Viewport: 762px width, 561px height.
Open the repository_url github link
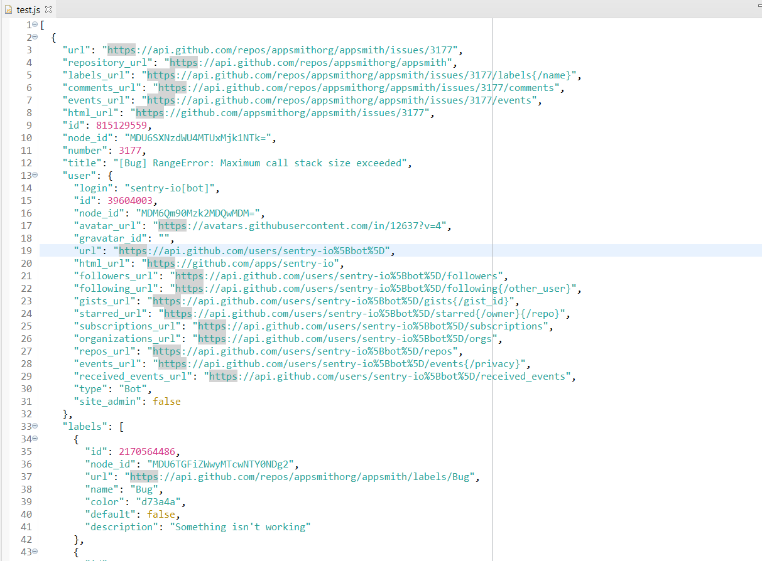308,62
